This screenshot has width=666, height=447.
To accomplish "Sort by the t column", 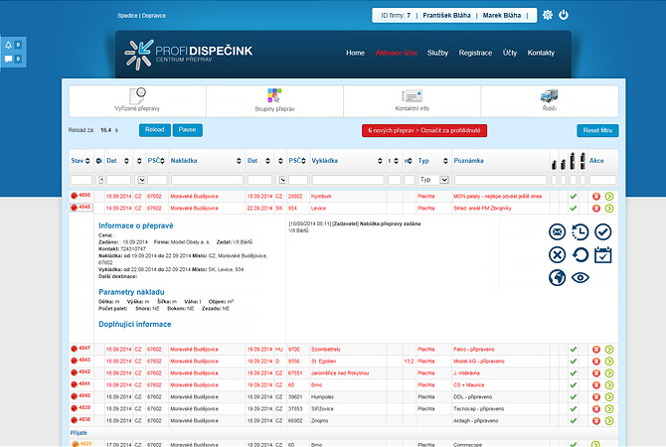I will click(x=394, y=161).
